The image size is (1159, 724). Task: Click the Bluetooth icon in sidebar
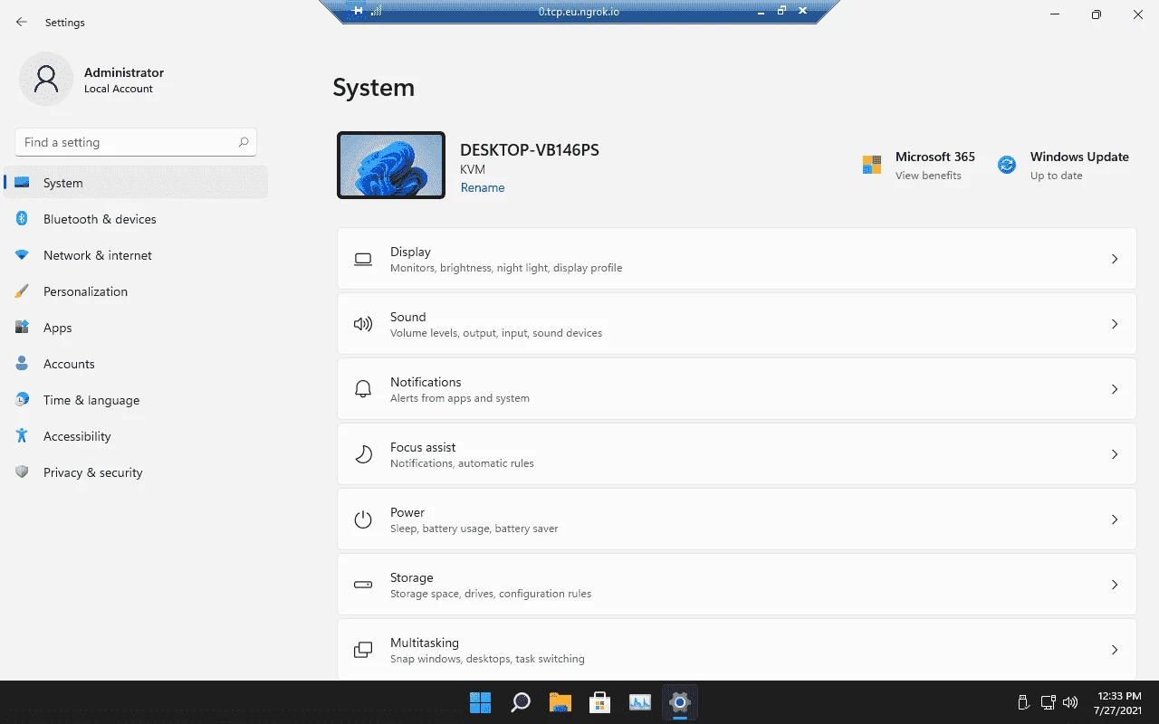(23, 219)
